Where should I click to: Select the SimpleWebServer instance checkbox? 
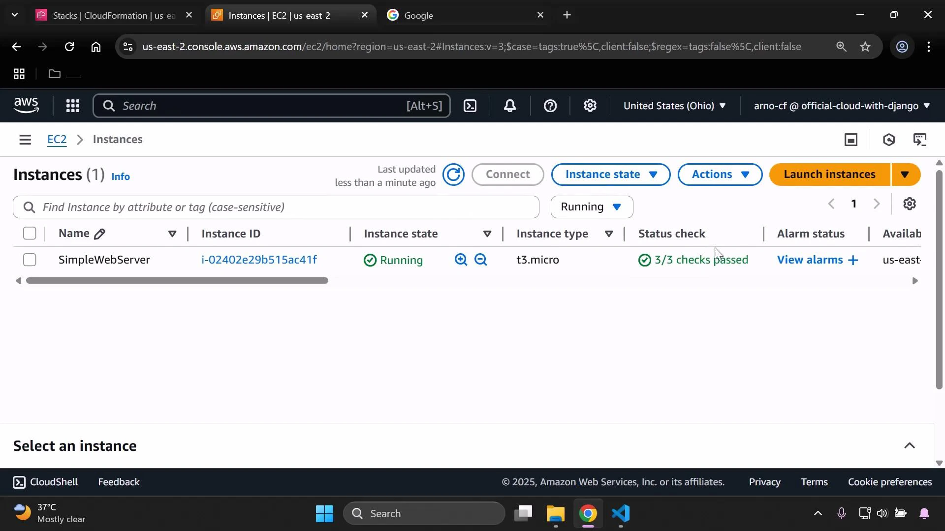30,260
